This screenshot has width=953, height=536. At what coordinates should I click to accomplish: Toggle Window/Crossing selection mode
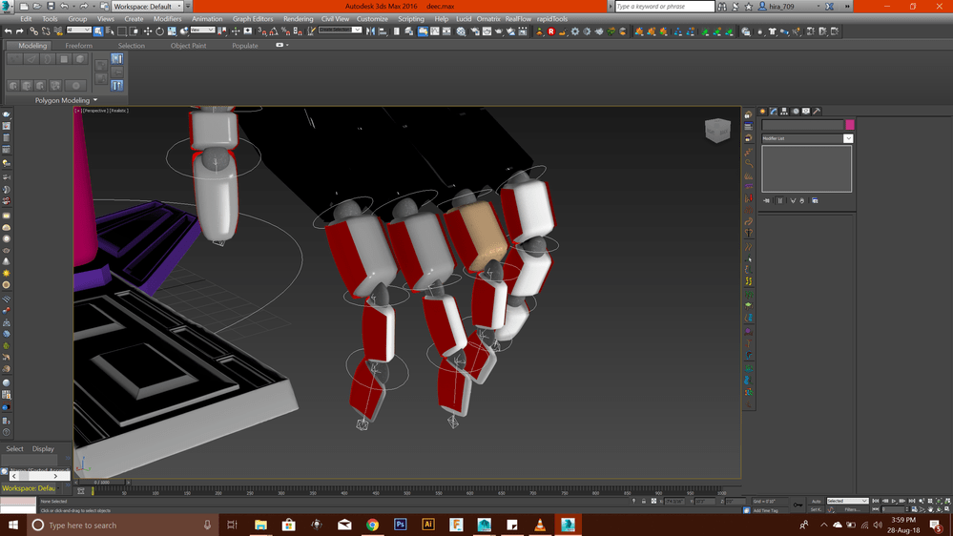pyautogui.click(x=134, y=31)
